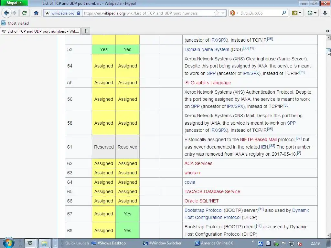Click footnote [37] reference
The width and height of the screenshot is (331, 248).
298,138
